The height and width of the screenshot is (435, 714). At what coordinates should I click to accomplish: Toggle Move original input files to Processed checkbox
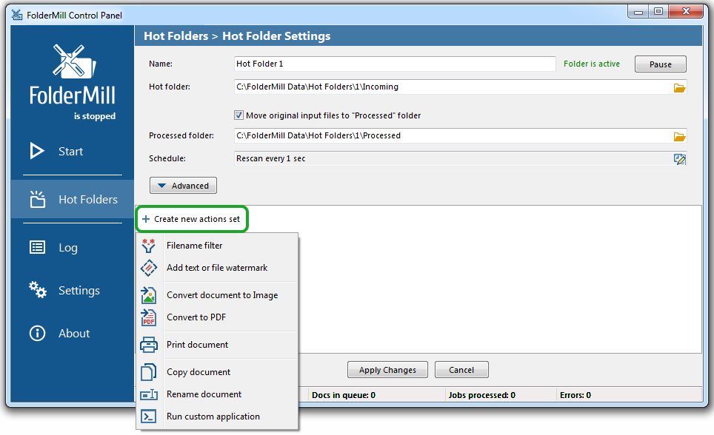pos(238,115)
